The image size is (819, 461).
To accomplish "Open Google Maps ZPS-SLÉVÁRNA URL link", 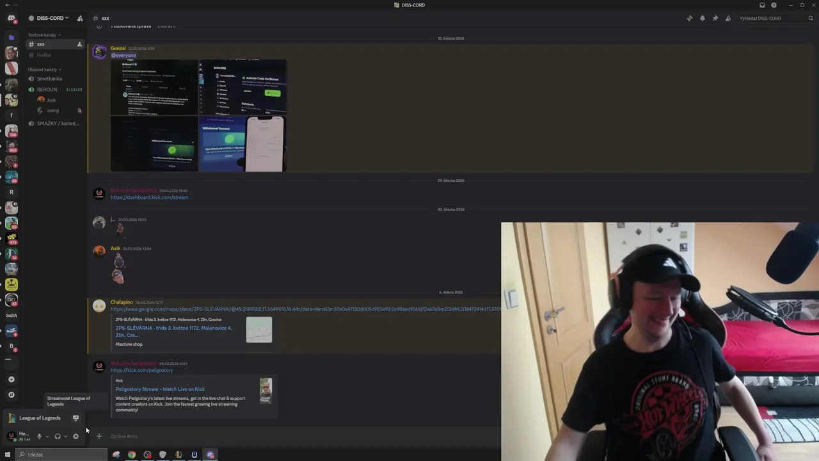I will point(305,309).
